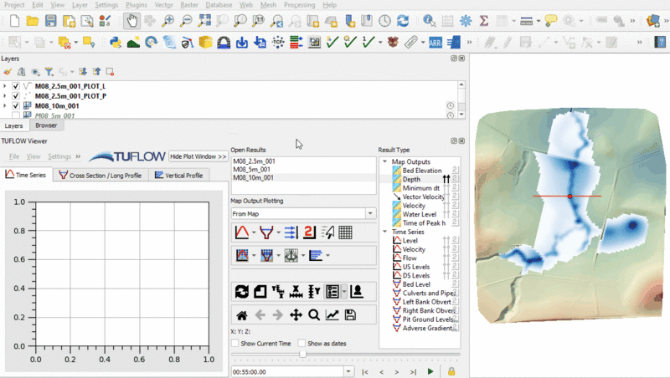Viewport: 670px width, 378px height.
Task: Collapse the Map Outputs tree group
Action: (384, 161)
